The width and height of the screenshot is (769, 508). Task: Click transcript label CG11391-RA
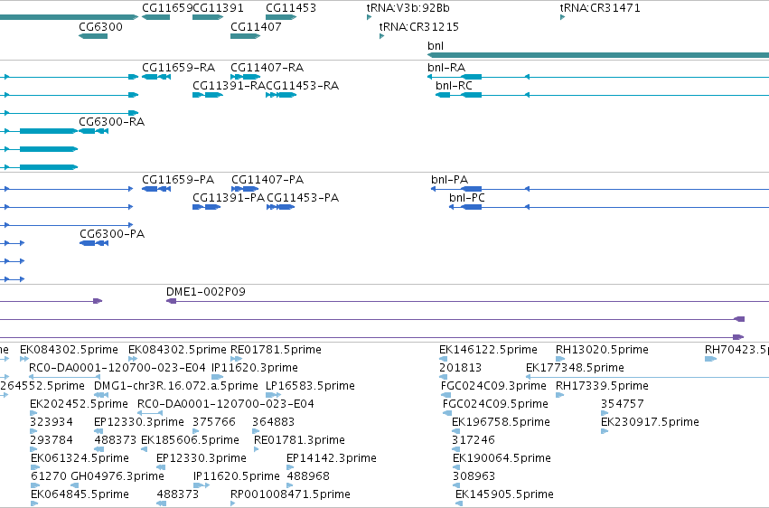pos(229,85)
